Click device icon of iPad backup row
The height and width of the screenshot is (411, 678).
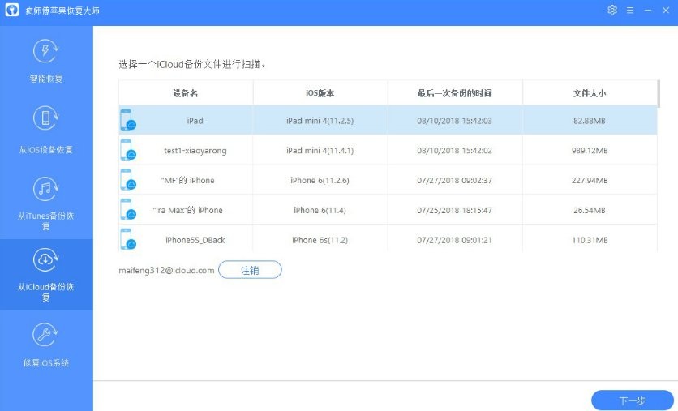127,121
